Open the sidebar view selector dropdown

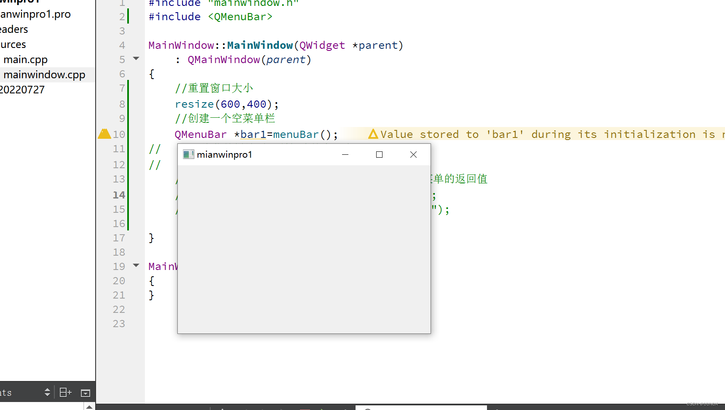[x=47, y=393]
